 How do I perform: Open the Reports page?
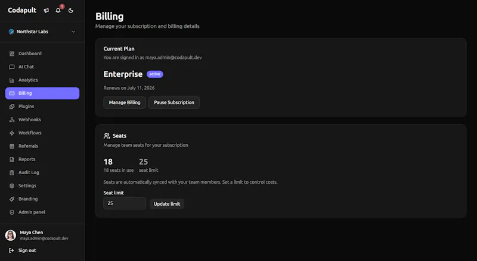tap(42, 159)
